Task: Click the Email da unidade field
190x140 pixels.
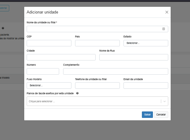Action: tap(146, 85)
